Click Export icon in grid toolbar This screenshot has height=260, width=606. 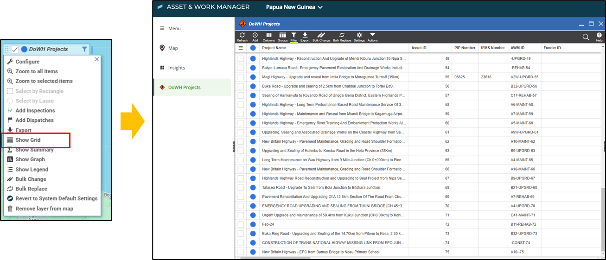(305, 37)
